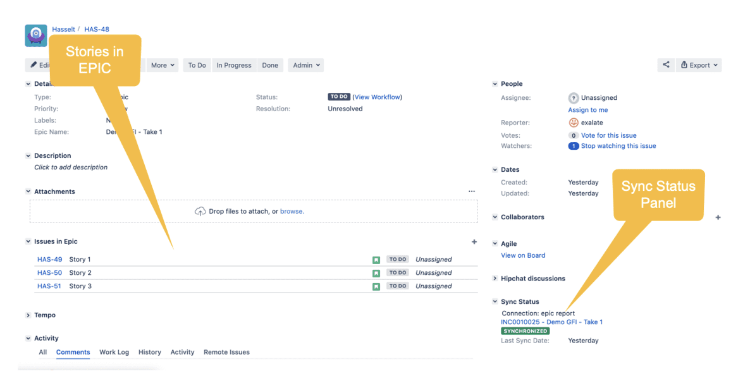
Task: Add a collaborator using the plus icon
Action: [x=718, y=217]
